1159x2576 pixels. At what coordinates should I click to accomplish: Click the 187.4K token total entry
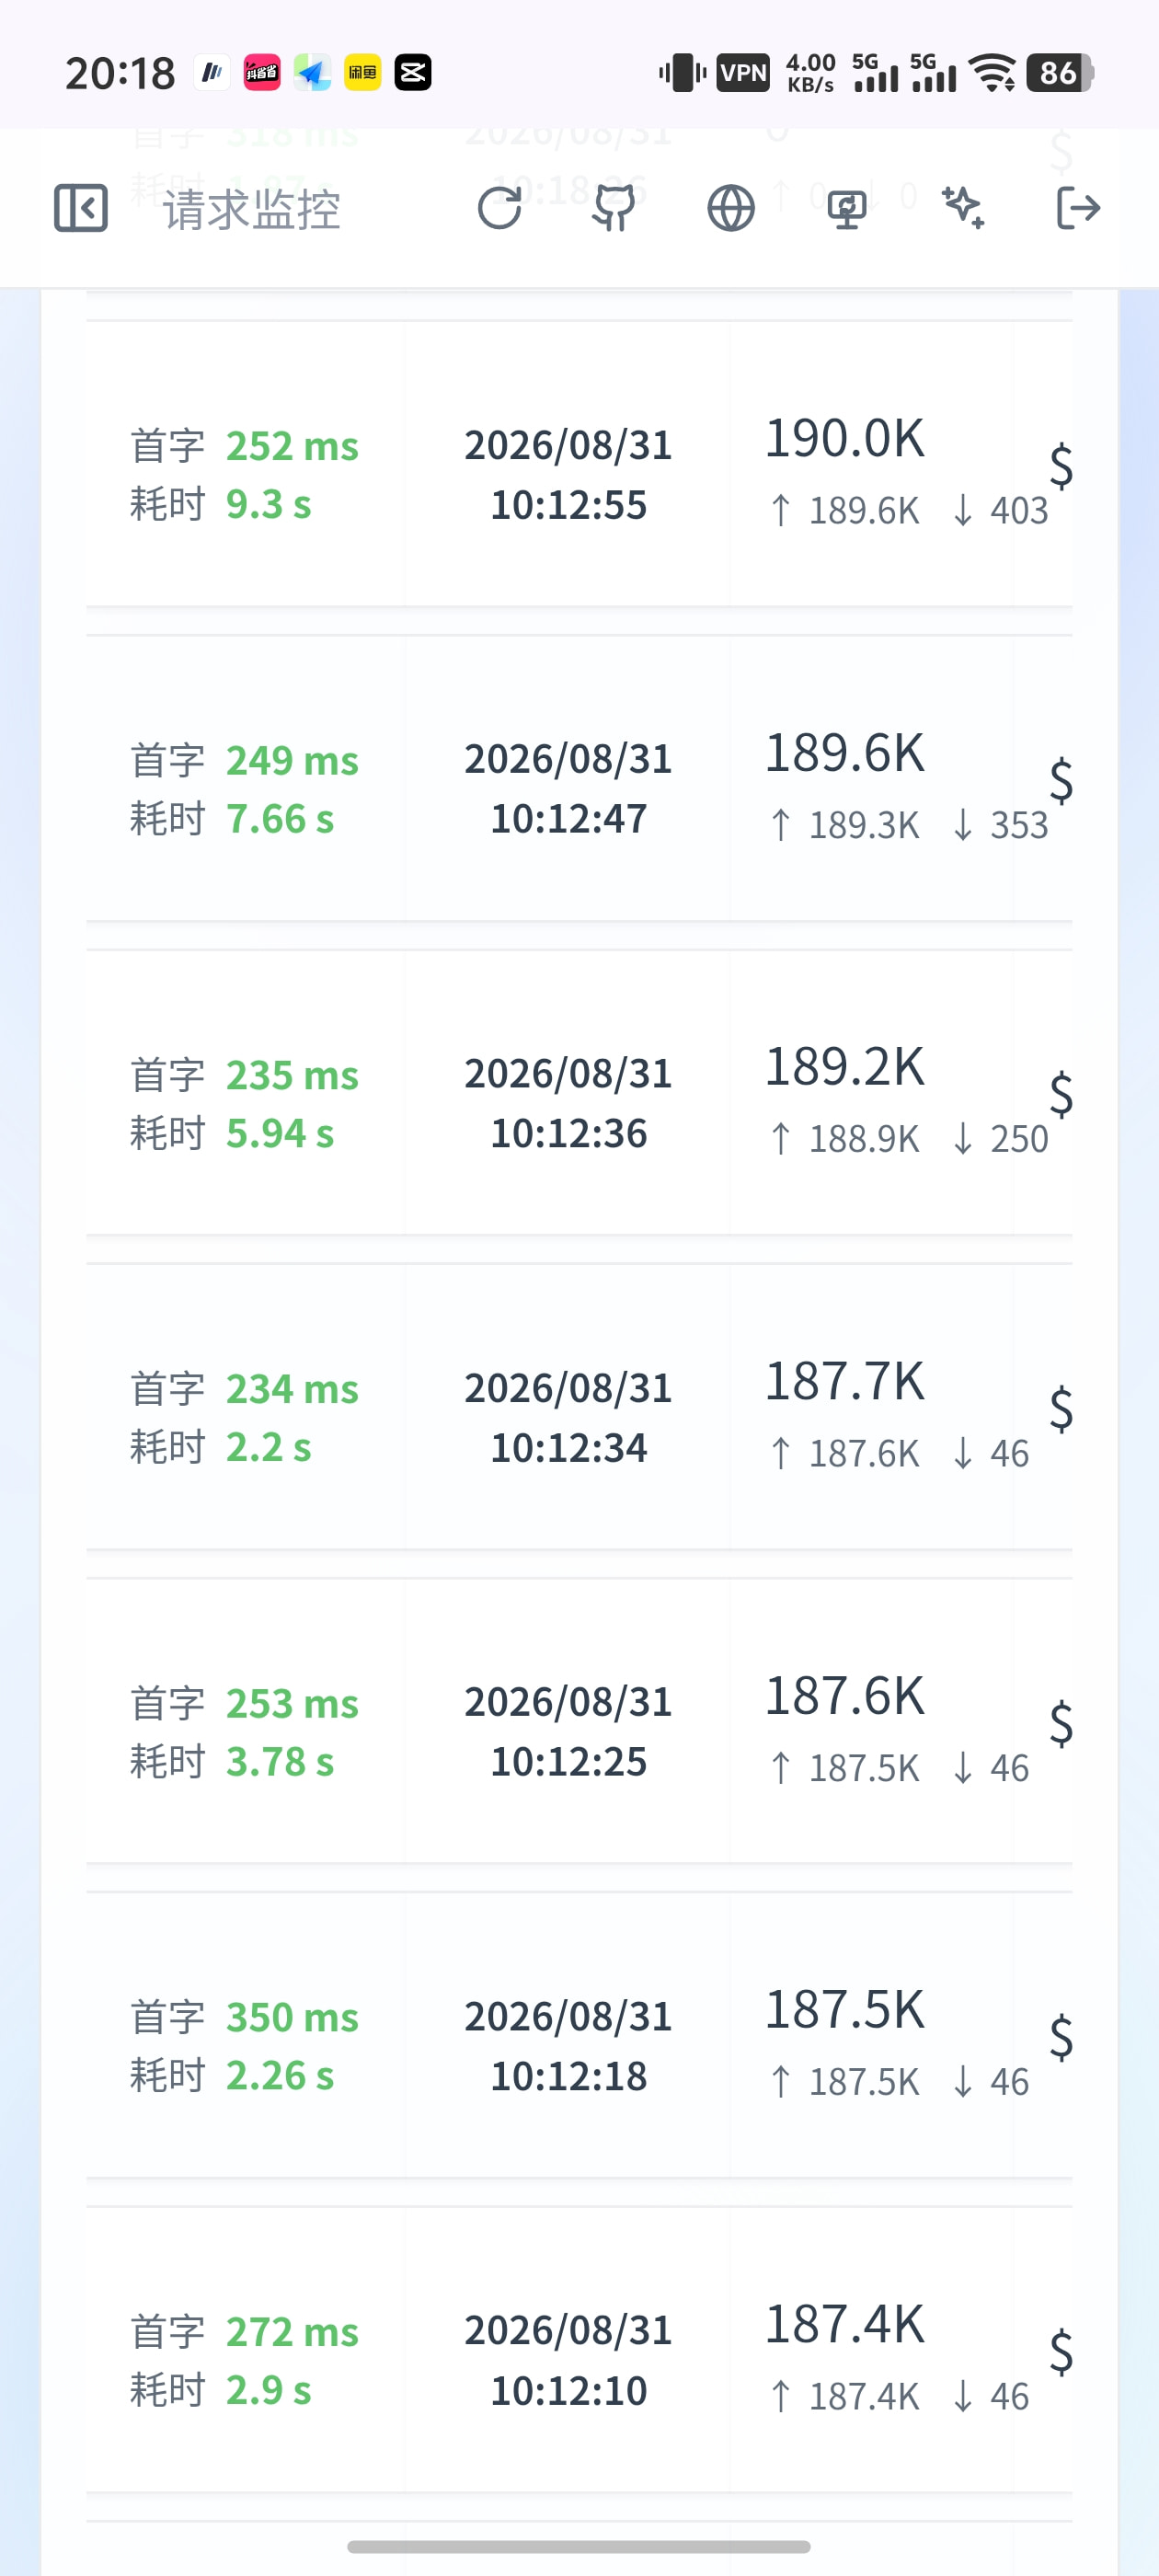845,2323
